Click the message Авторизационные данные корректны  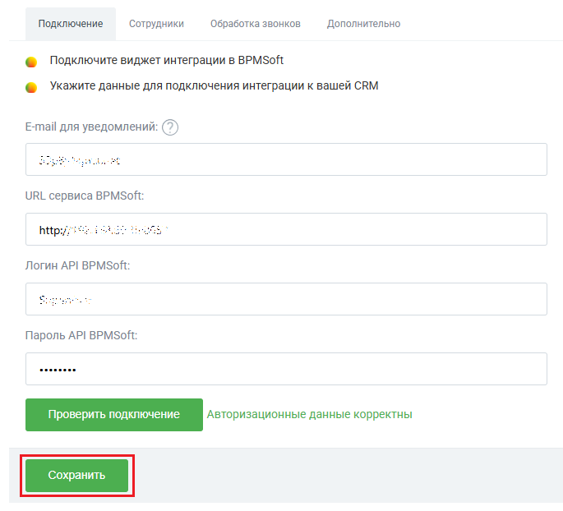point(310,415)
